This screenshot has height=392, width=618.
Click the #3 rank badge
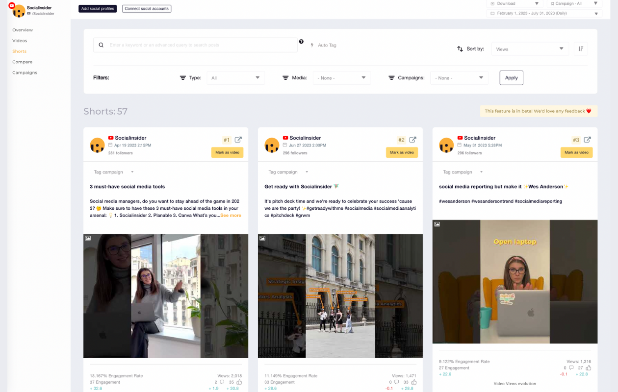[576, 140]
